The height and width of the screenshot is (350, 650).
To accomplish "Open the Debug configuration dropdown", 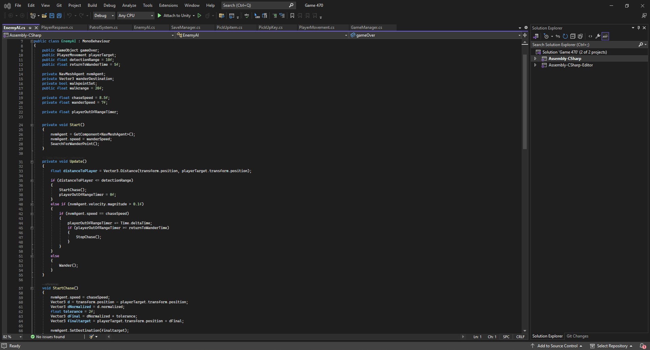I will [104, 16].
